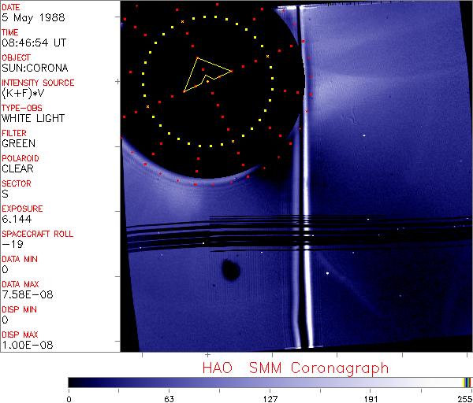Click the "FILTER" label
This screenshot has height=403, width=473.
click(14, 133)
